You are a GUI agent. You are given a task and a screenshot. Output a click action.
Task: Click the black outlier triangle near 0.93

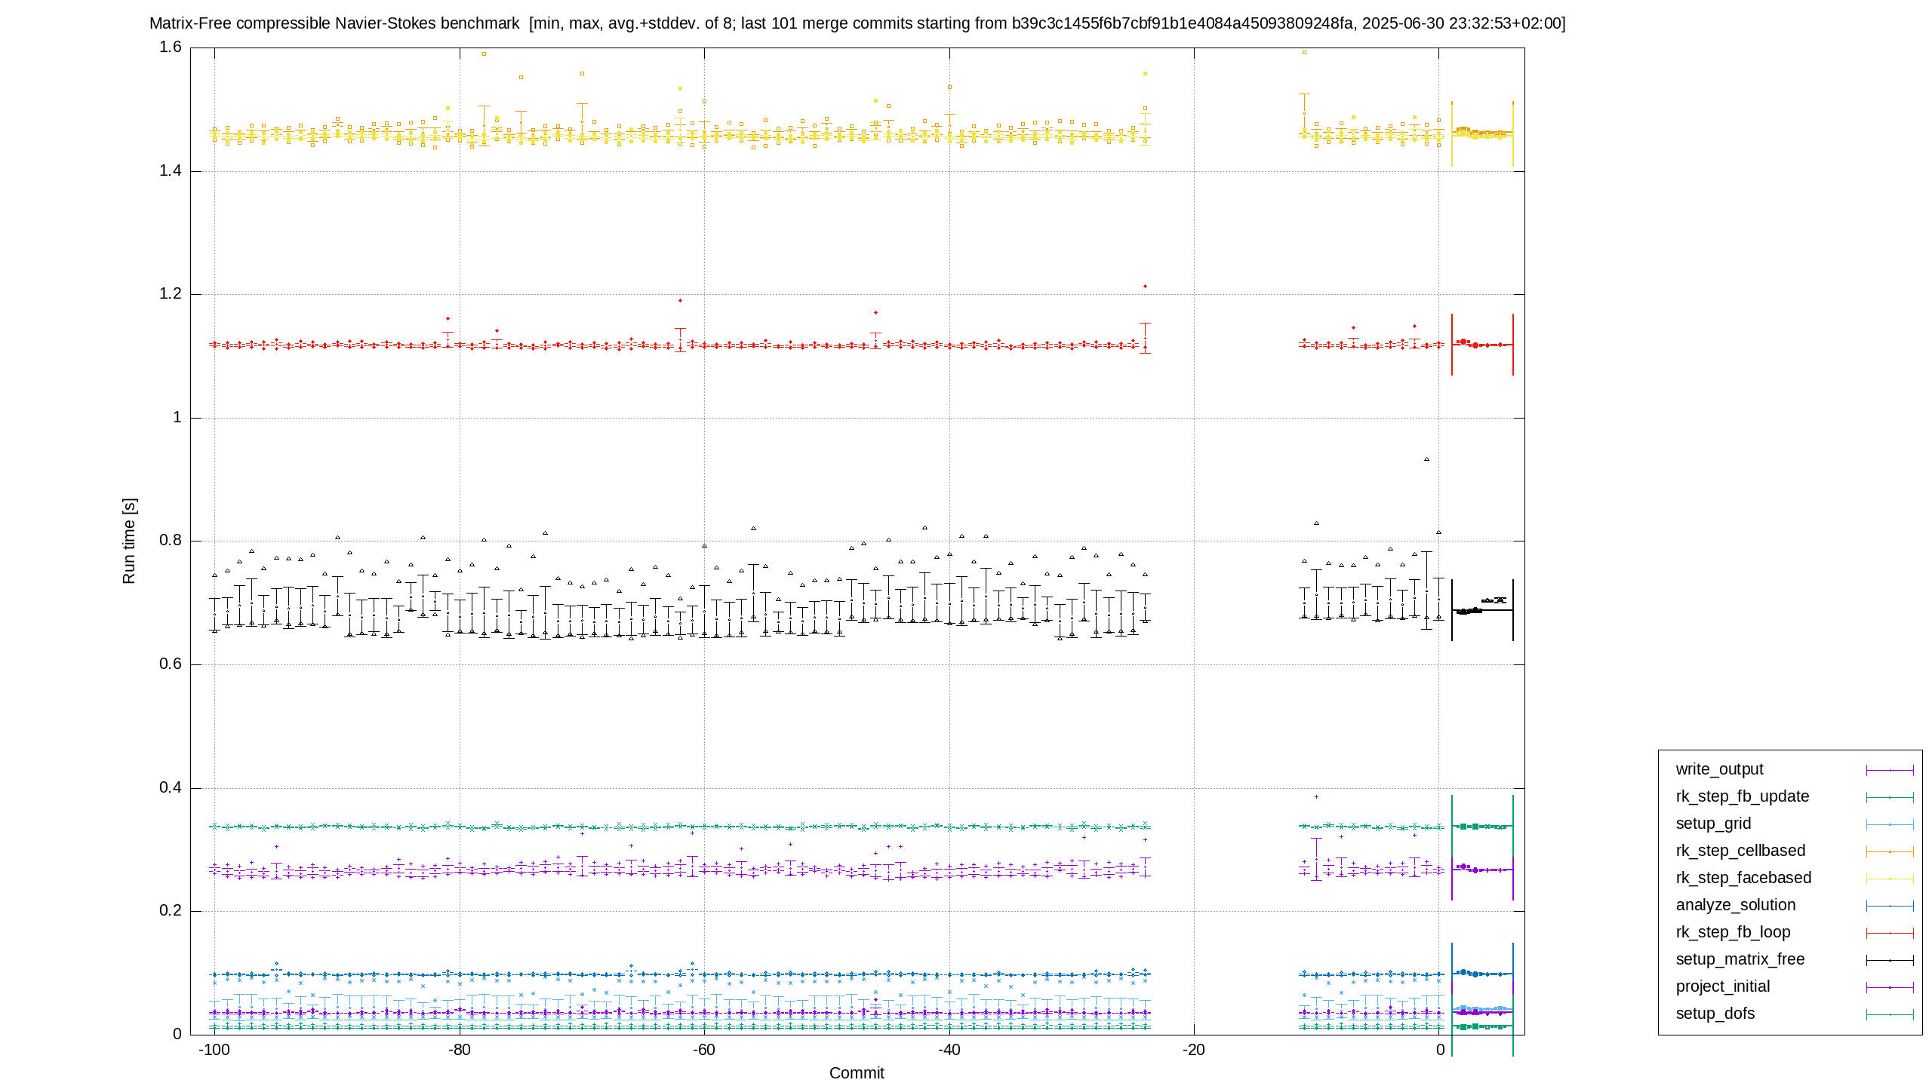(x=1426, y=459)
